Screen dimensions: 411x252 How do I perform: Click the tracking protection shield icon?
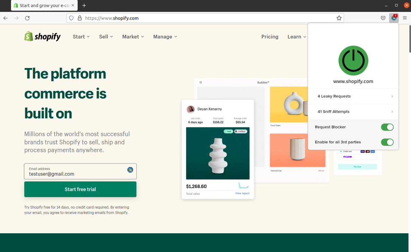coord(71,18)
